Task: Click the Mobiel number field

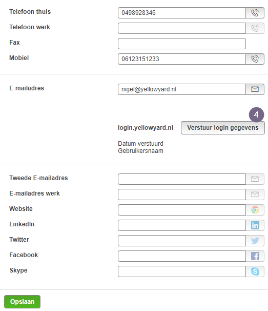Action: point(182,59)
